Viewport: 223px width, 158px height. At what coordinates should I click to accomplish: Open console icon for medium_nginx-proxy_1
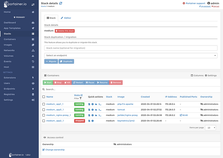100,115
